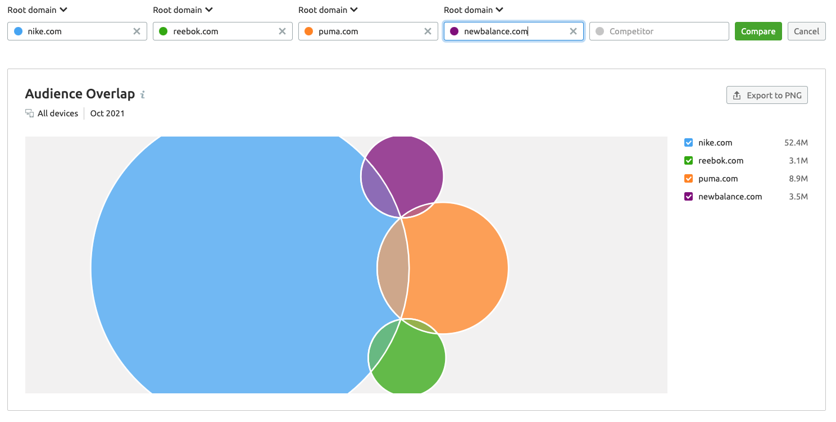Export the chart to PNG
The height and width of the screenshot is (422, 836).
767,96
